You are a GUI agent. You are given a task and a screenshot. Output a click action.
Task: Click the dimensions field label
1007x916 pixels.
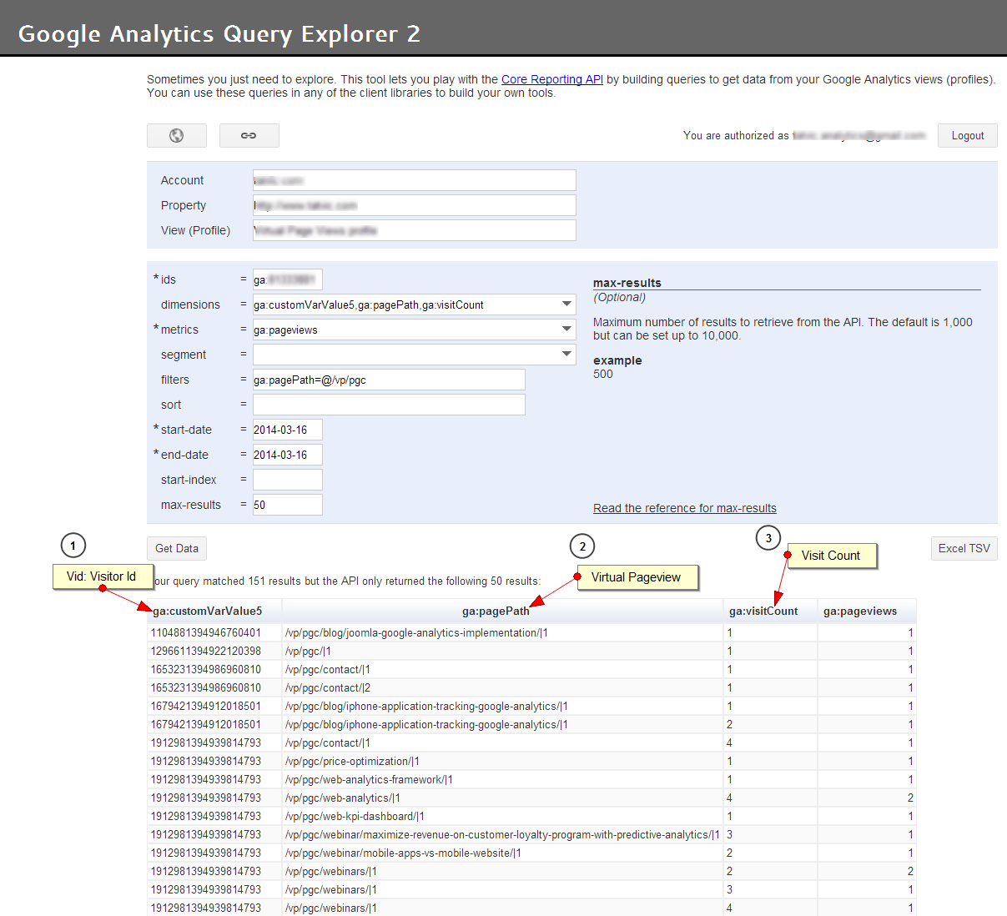191,304
